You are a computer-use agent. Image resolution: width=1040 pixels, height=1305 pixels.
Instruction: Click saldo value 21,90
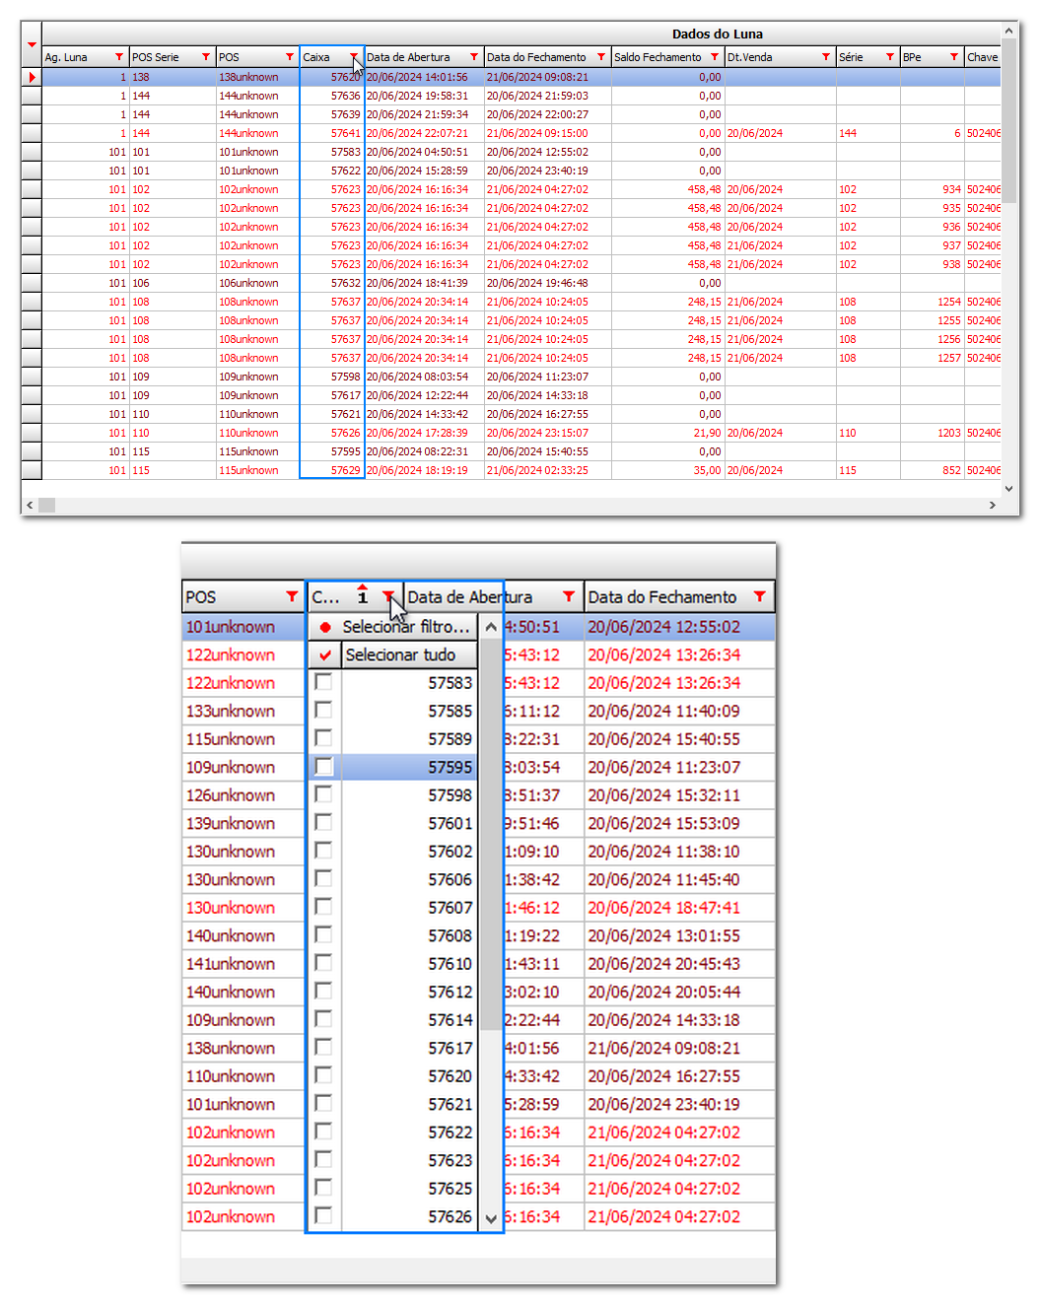tap(668, 433)
